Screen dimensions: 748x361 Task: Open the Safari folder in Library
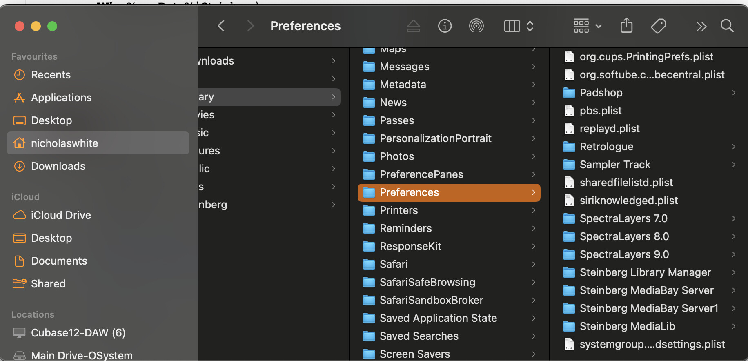click(x=394, y=264)
